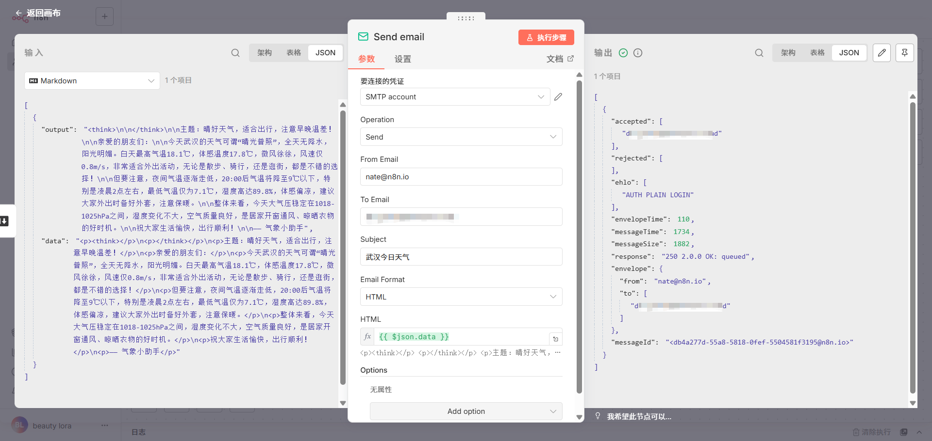Switch input view to 架构
The width and height of the screenshot is (932, 441).
pos(265,53)
